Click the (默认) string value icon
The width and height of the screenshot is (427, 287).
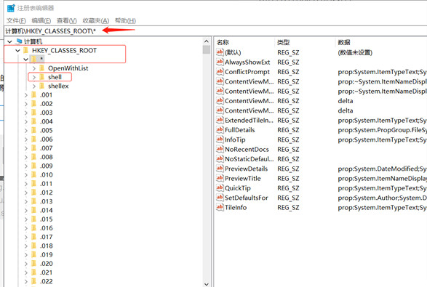(x=220, y=52)
